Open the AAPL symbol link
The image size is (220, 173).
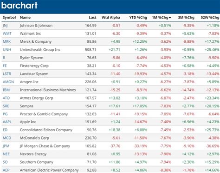click(x=7, y=122)
